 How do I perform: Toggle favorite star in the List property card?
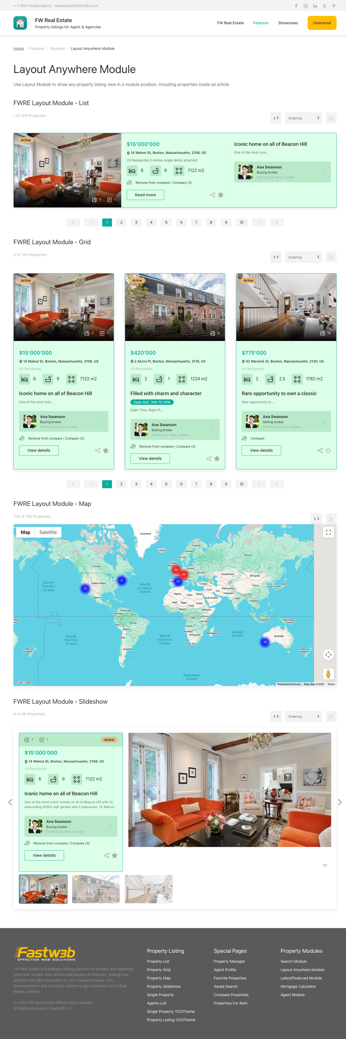tap(221, 195)
